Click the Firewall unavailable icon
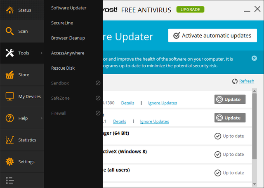 coord(98,113)
